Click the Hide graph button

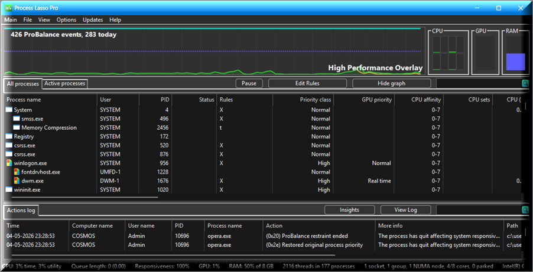[392, 83]
